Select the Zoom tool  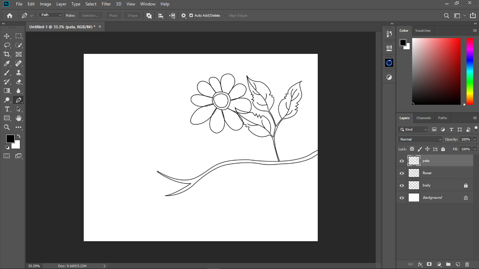(x=7, y=127)
